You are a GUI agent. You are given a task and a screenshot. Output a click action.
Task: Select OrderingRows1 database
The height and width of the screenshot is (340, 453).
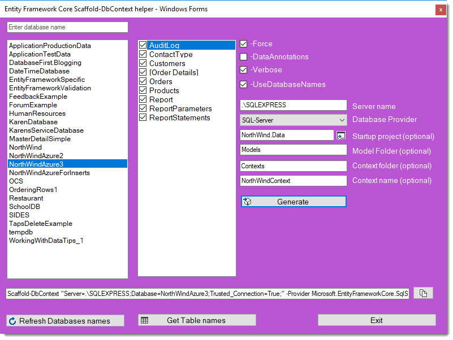[x=67, y=190]
